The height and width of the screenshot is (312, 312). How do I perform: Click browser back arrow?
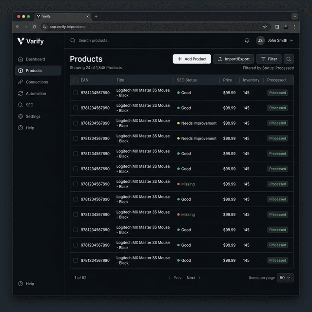(18, 27)
